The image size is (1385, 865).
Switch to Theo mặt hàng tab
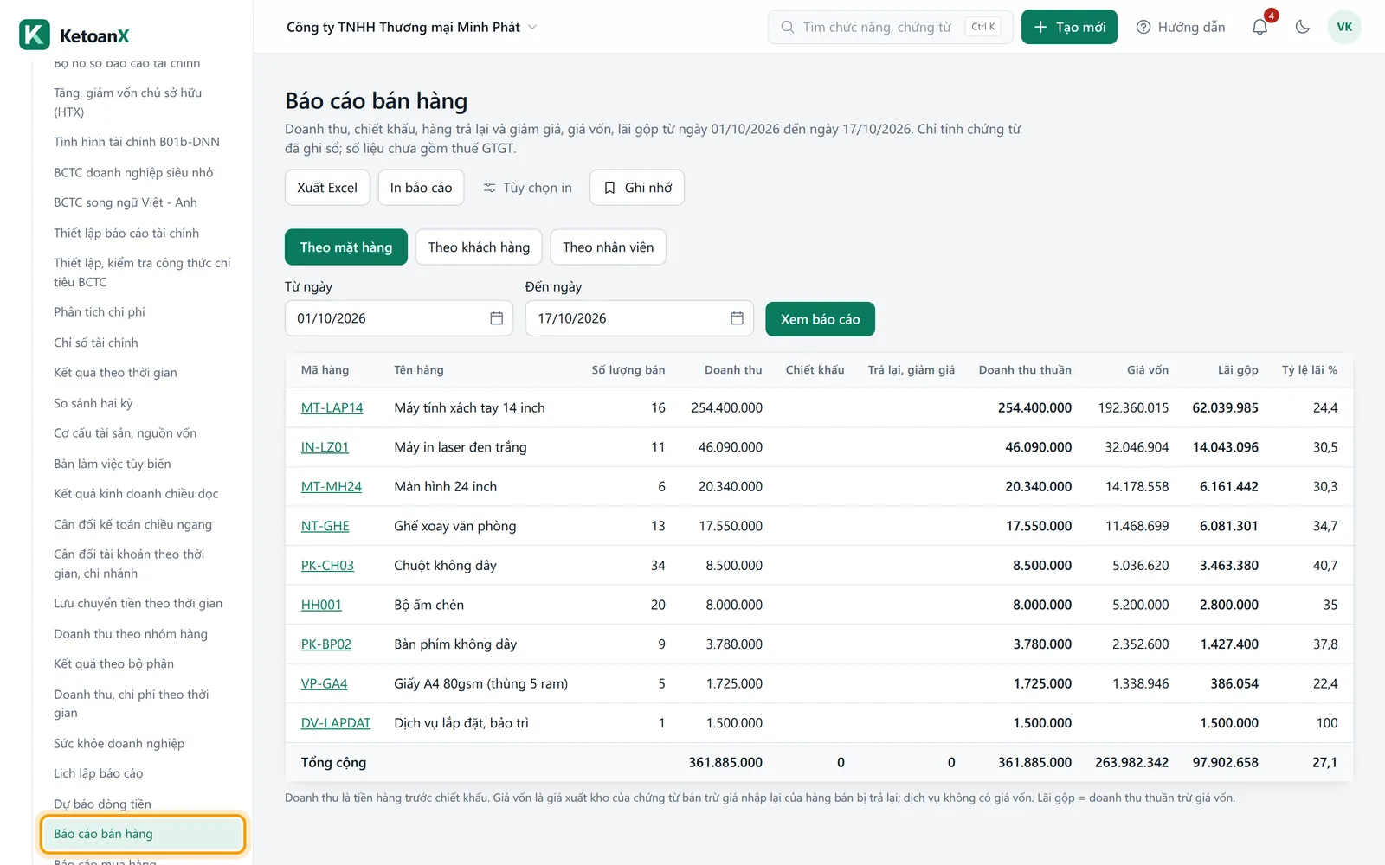point(346,247)
